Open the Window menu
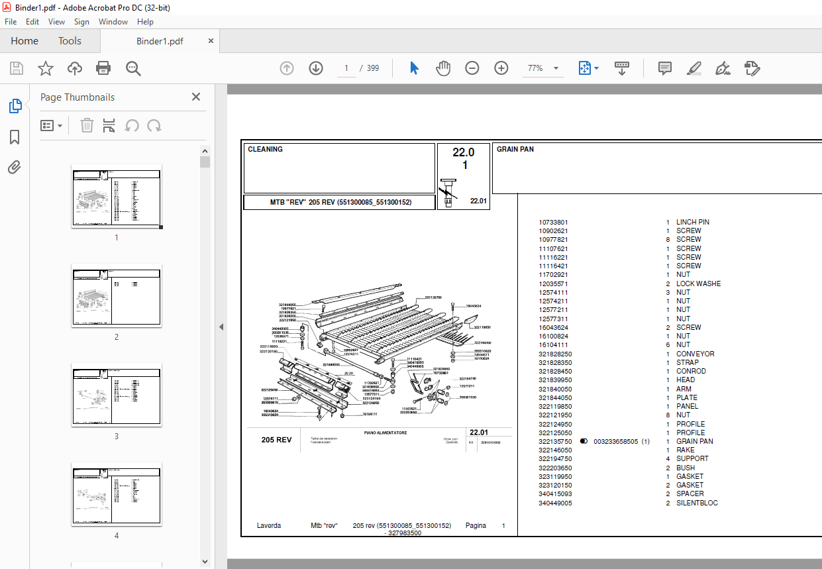 tap(113, 22)
